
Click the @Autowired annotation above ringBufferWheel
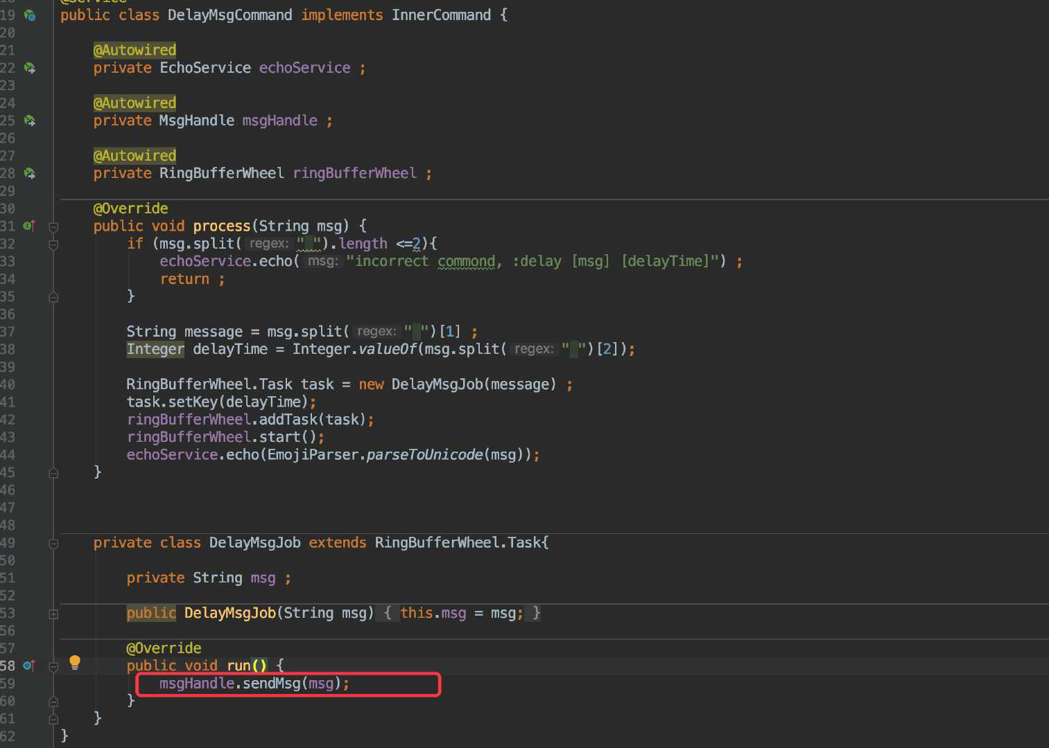(x=135, y=155)
